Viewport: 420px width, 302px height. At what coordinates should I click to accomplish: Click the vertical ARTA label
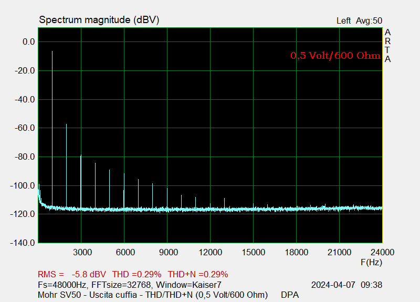tap(387, 46)
